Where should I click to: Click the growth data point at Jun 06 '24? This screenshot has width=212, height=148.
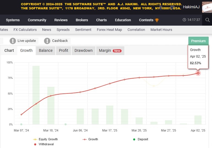pos(80,92)
